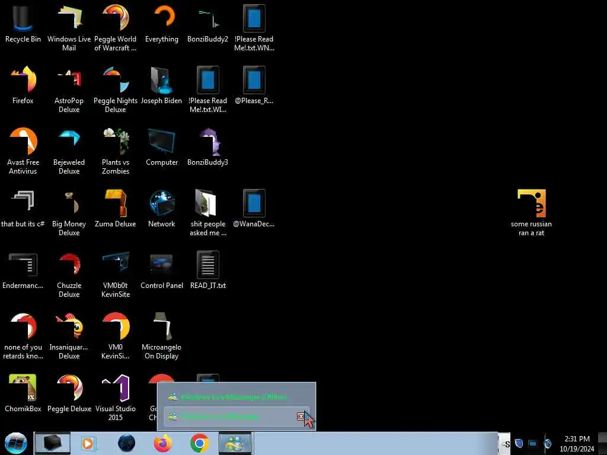The height and width of the screenshot is (455, 607).
Task: Select Microangelo On Display icon
Action: coord(161,337)
